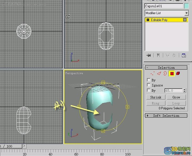The width and height of the screenshot is (192, 156).
Task: Toggle Show End Result button
Action: point(158,55)
